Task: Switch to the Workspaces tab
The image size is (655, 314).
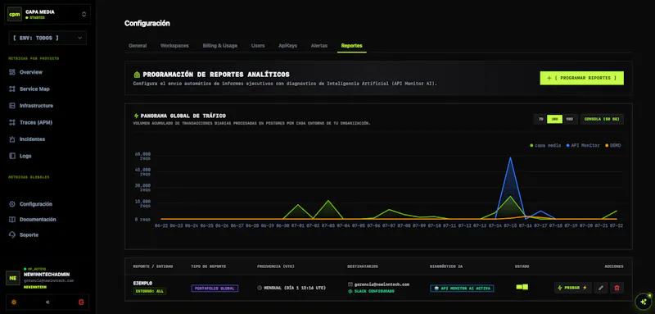Action: click(x=174, y=46)
